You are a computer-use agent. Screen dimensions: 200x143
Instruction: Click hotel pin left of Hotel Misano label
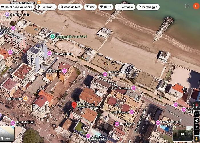pos(184,110)
